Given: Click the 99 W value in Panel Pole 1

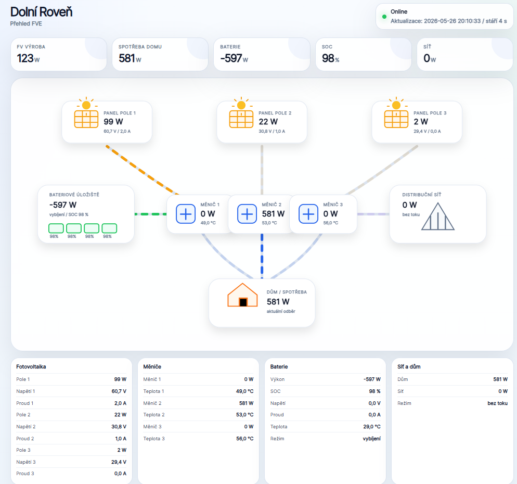Looking at the screenshot, I should point(113,122).
